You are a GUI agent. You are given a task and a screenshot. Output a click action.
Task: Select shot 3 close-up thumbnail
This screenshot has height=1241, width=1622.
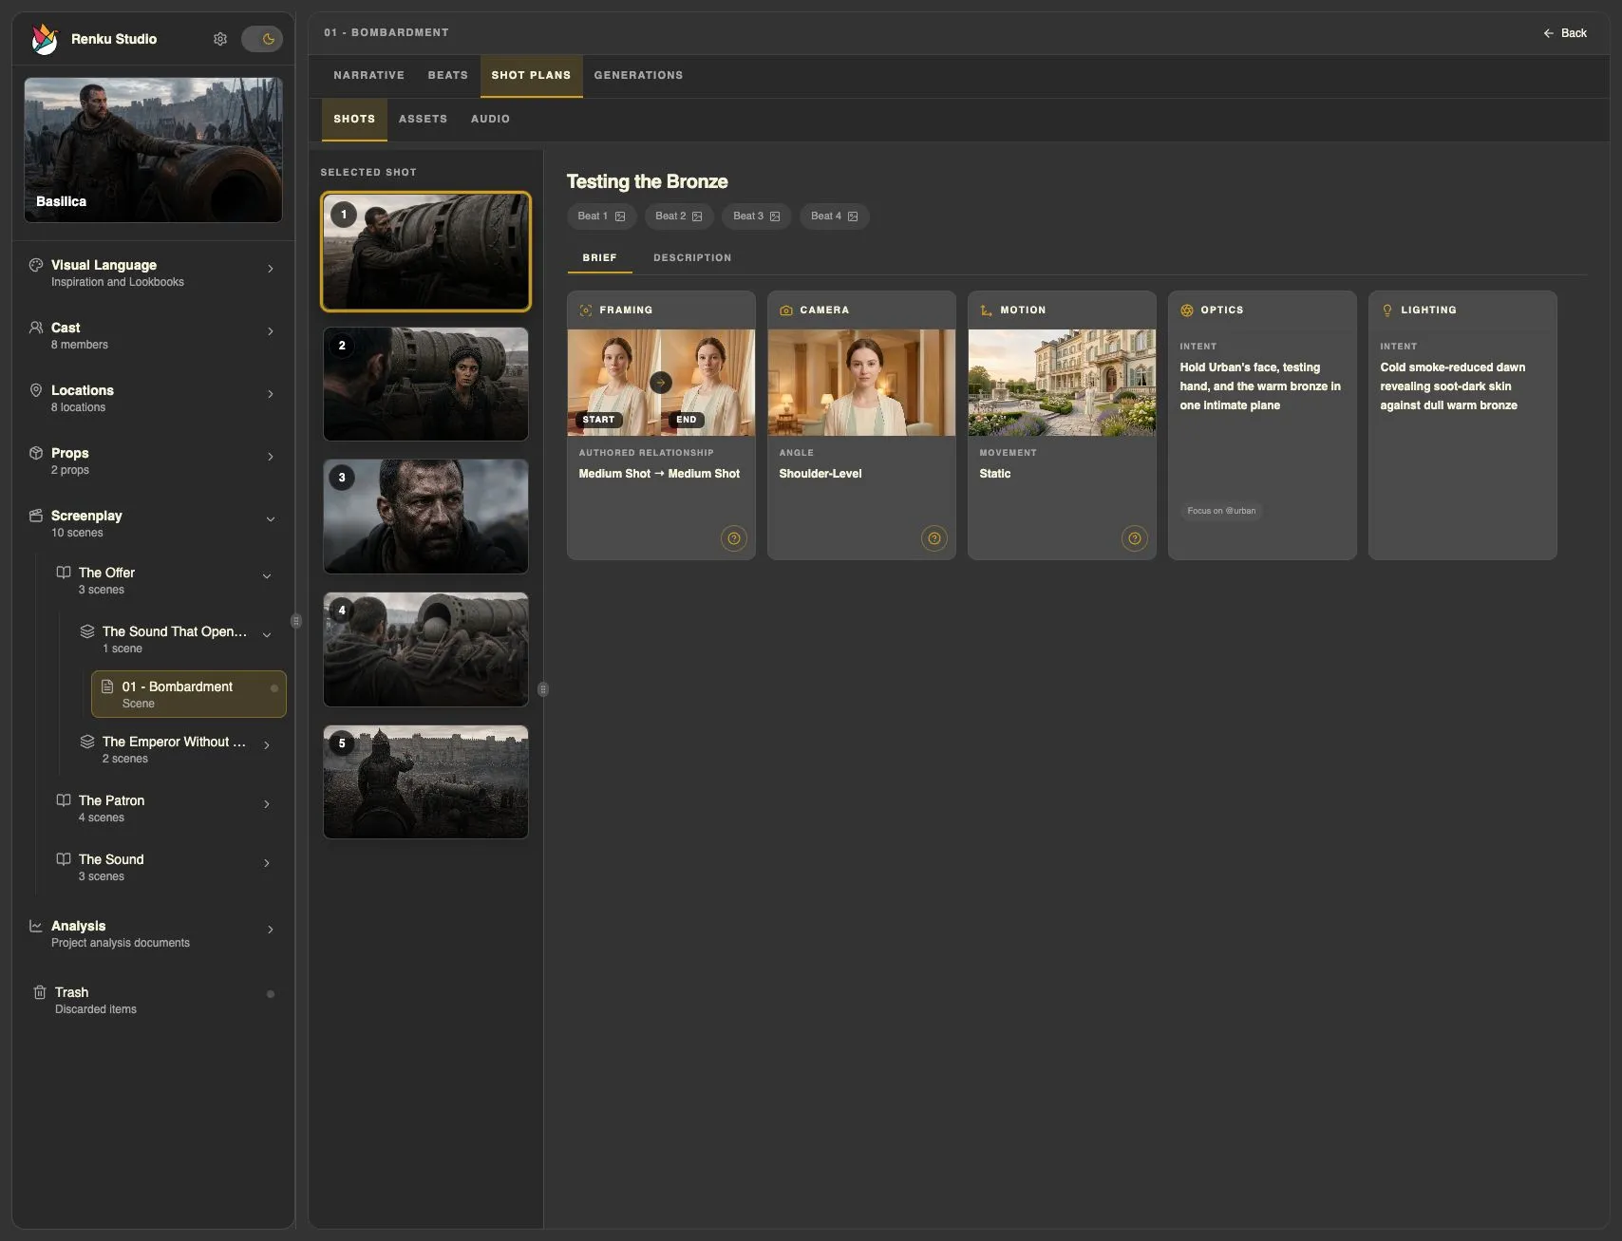coord(425,517)
